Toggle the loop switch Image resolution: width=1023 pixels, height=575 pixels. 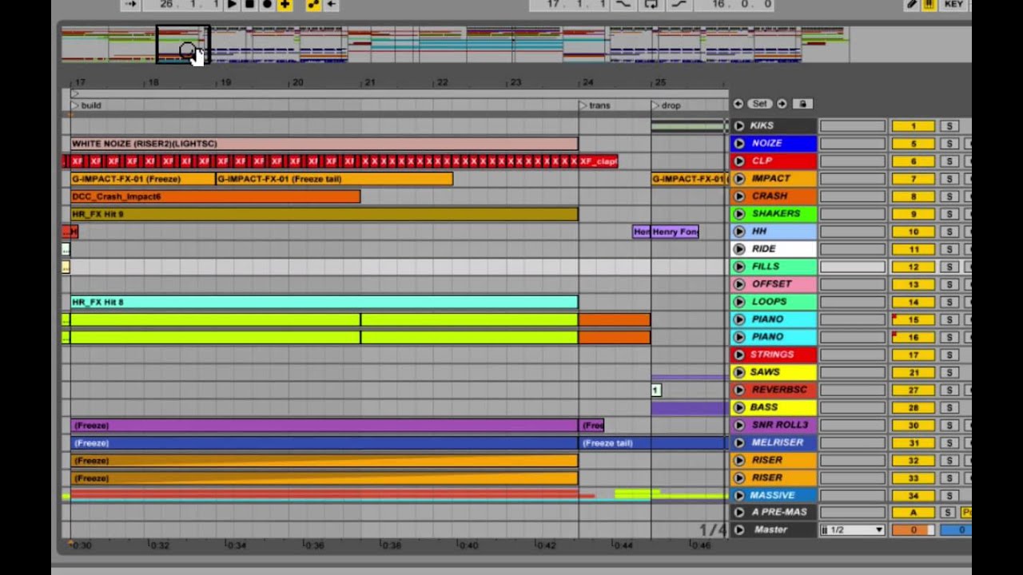[x=651, y=4]
